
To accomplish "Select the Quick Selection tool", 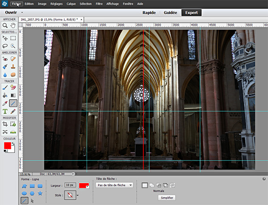I will click(13, 46).
